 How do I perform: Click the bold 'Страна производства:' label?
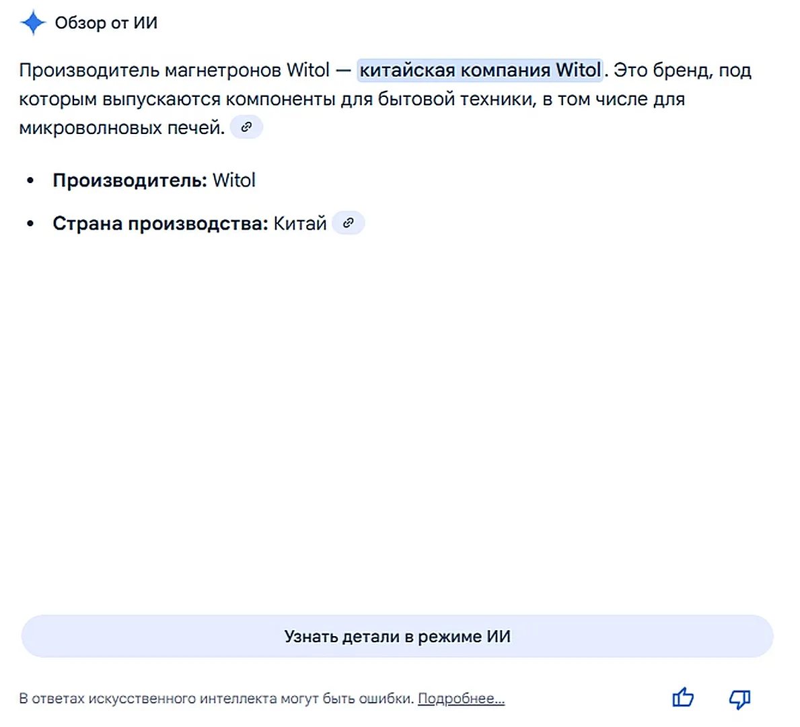160,223
